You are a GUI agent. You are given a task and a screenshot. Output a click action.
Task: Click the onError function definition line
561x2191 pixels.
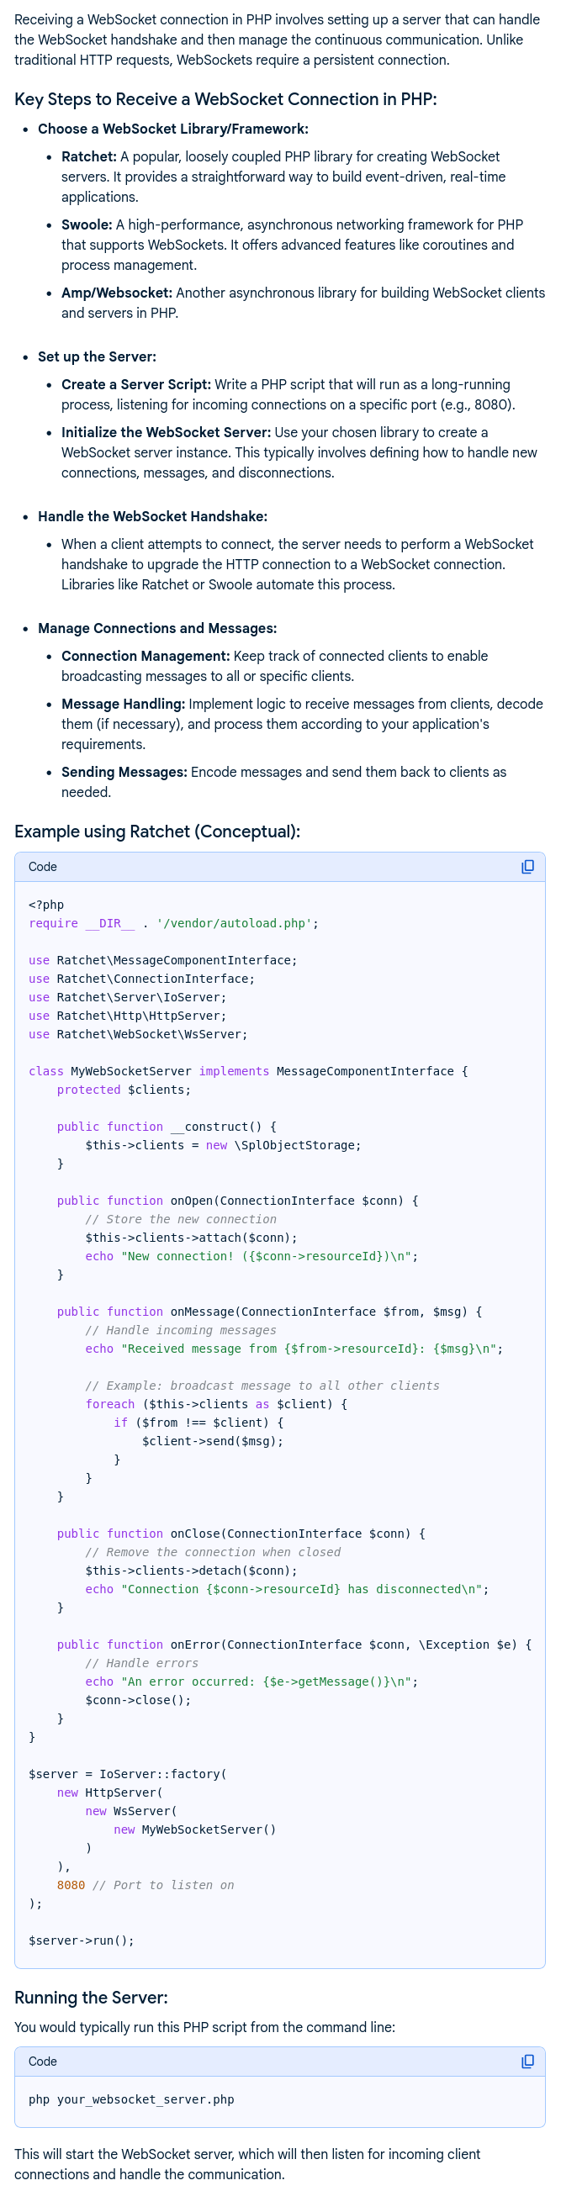(x=294, y=1645)
